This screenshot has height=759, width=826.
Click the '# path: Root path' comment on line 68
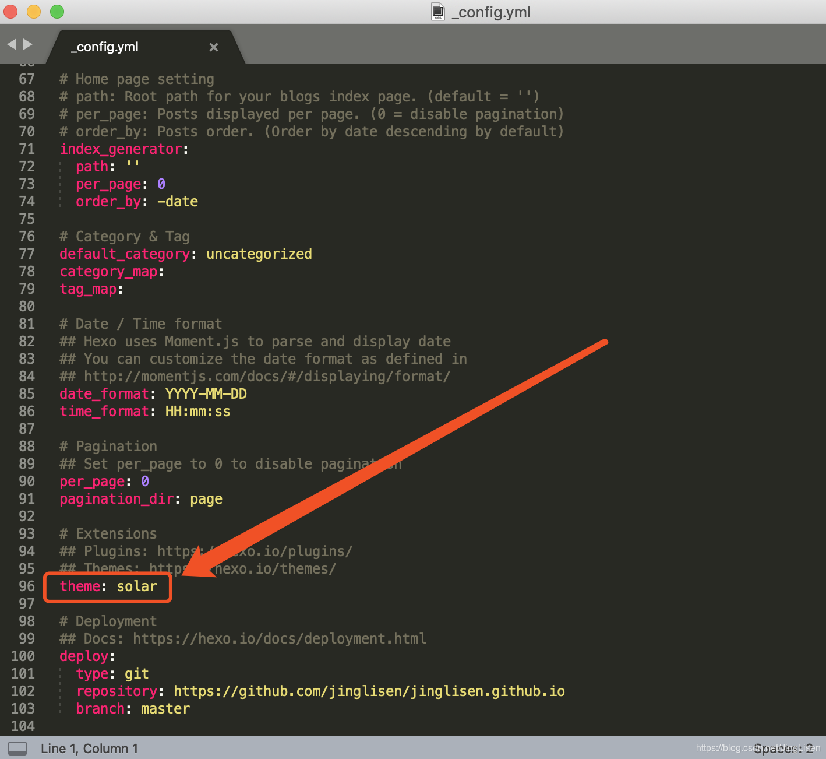click(299, 97)
